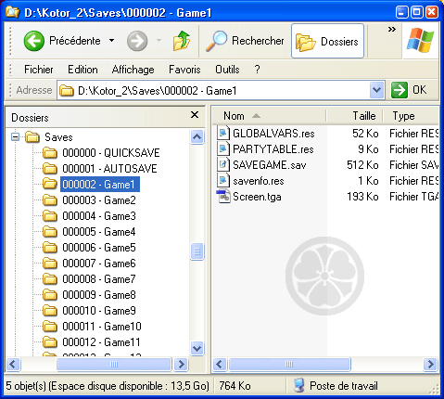
Task: Click the 000001 - AUTOSAVE folder icon
Action: point(50,169)
